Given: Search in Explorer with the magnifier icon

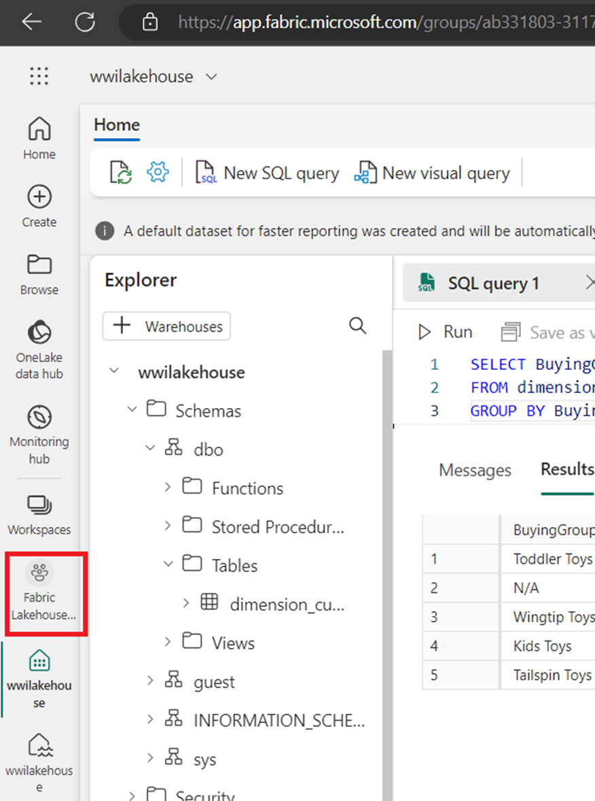Looking at the screenshot, I should tap(358, 326).
